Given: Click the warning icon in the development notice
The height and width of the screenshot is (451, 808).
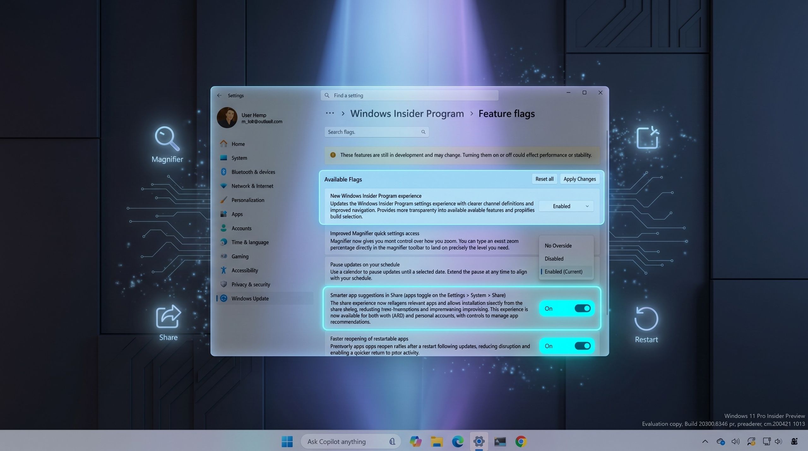Looking at the screenshot, I should click(x=333, y=155).
